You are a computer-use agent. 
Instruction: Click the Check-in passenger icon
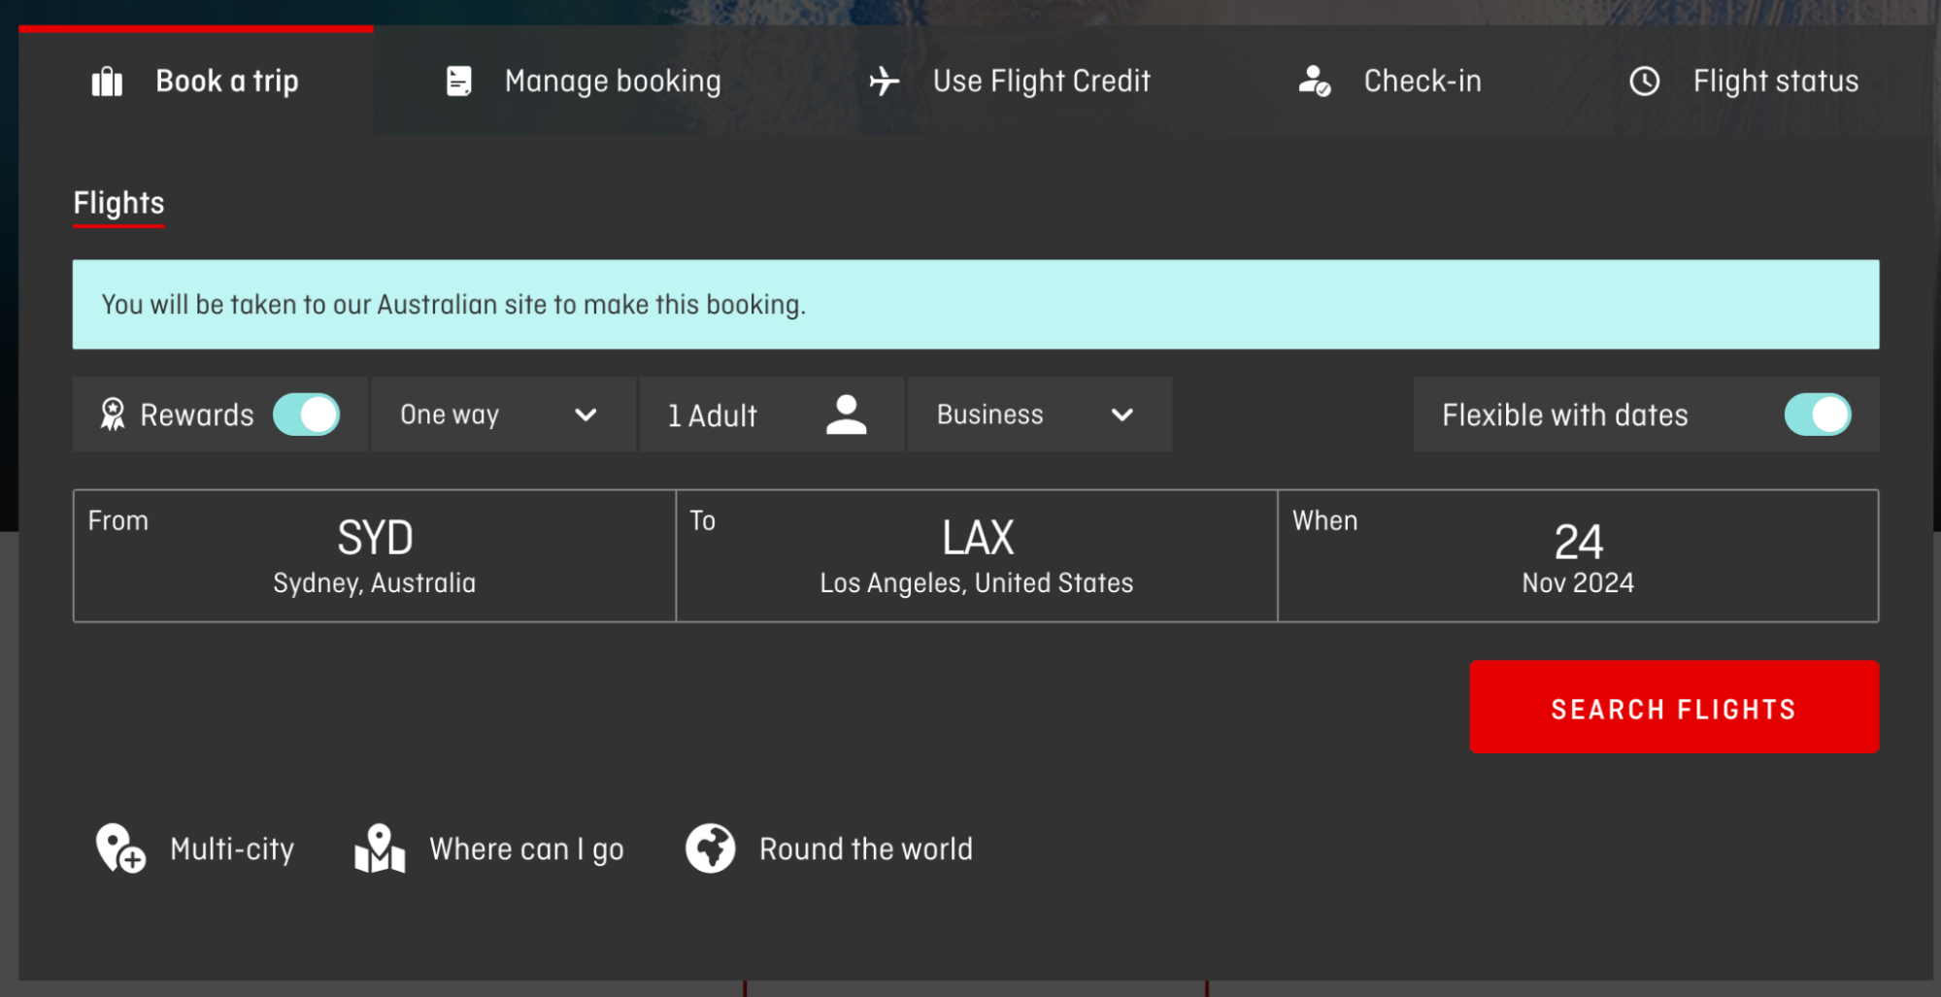pyautogui.click(x=1316, y=82)
